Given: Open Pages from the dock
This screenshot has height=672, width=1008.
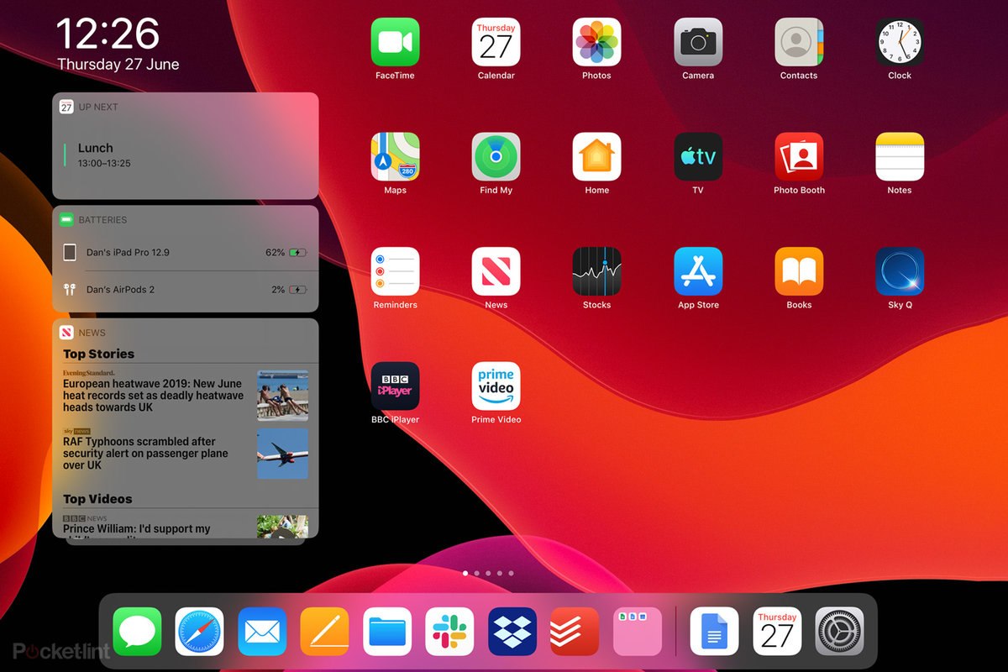Looking at the screenshot, I should pos(325,632).
